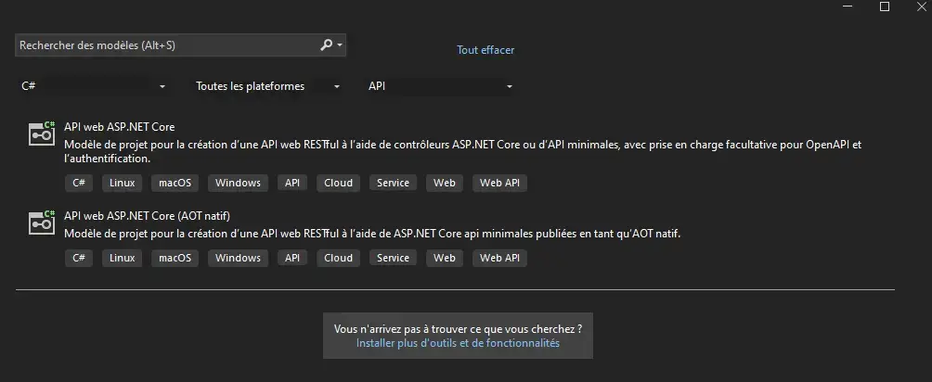Click the description mentioning OpenAPI et l'authentification
This screenshot has height=382, width=932.
click(462, 151)
